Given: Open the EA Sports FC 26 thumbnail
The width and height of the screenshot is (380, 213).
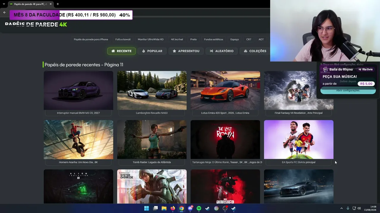Looking at the screenshot, I should pos(299,139).
